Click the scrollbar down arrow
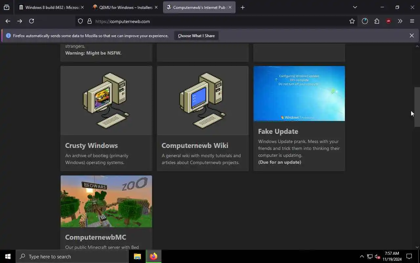Viewport: 420px width, 263px height. 417,247
